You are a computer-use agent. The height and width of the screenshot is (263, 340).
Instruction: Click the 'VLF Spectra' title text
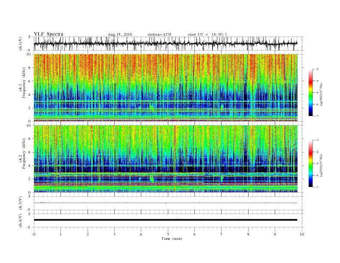pyautogui.click(x=49, y=34)
